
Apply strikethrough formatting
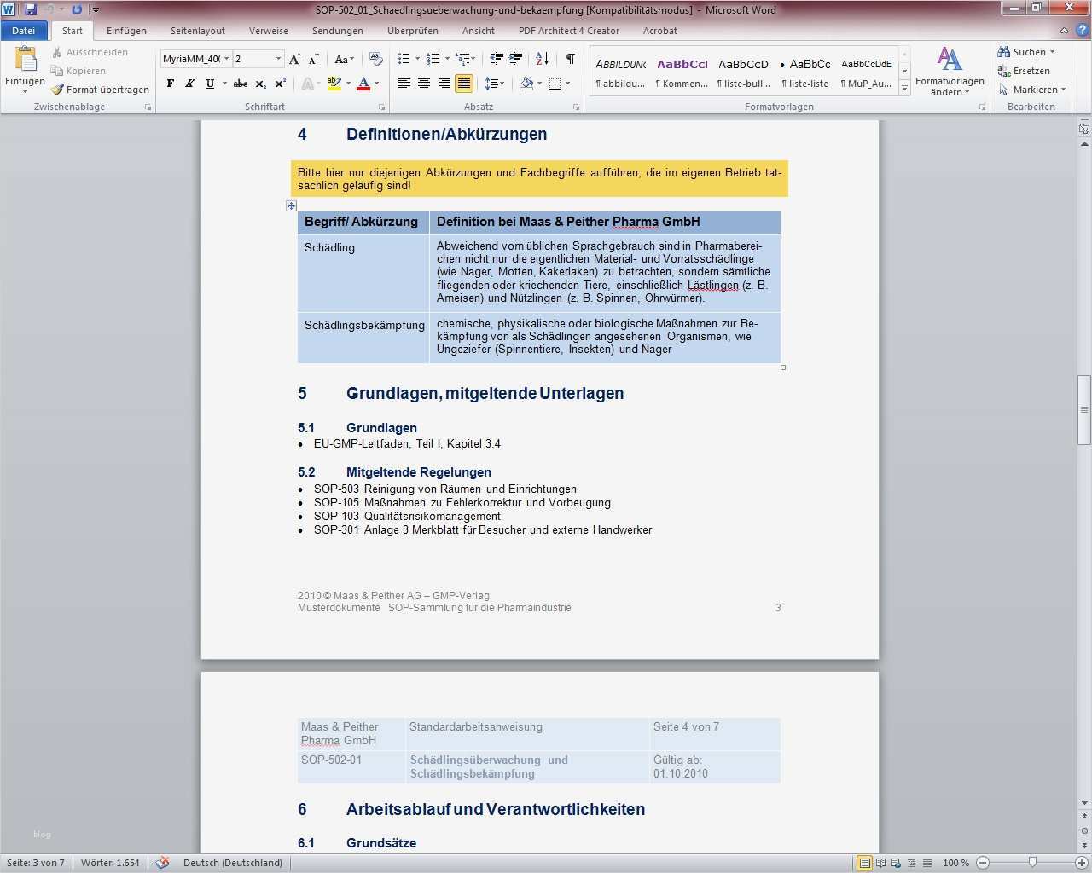[241, 84]
